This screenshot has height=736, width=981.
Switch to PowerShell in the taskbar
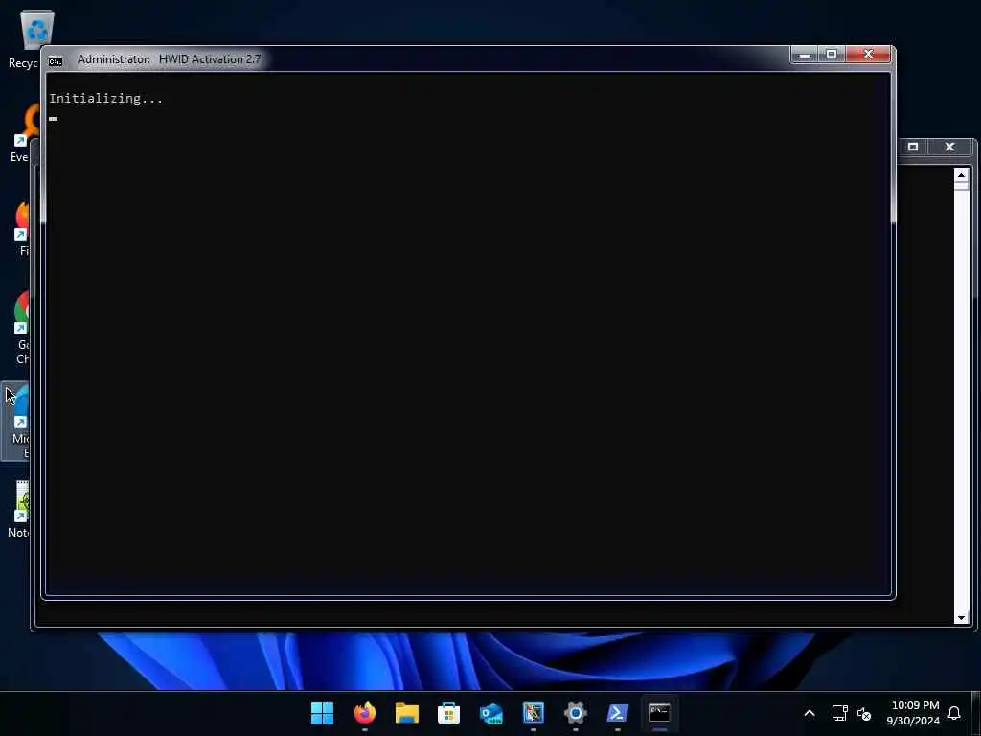[x=618, y=713]
